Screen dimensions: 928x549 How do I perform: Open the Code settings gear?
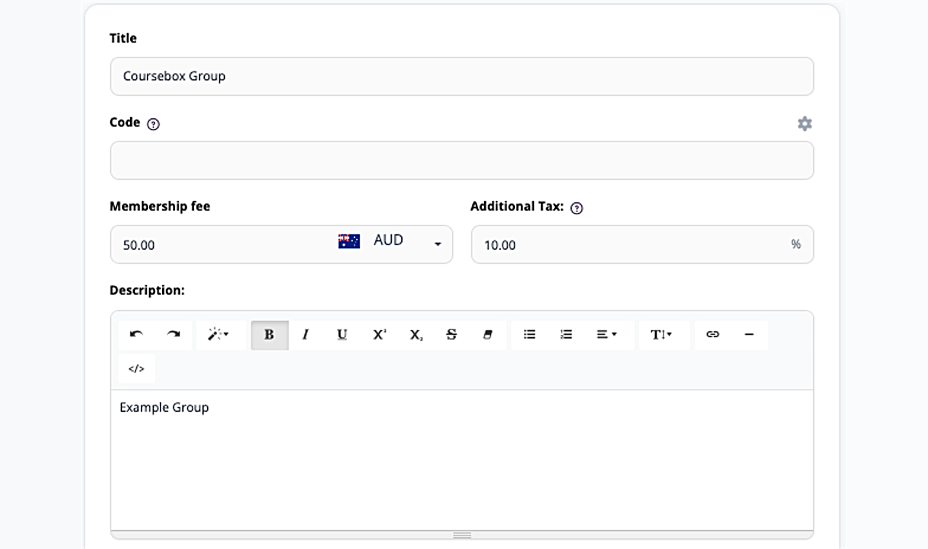coord(804,124)
